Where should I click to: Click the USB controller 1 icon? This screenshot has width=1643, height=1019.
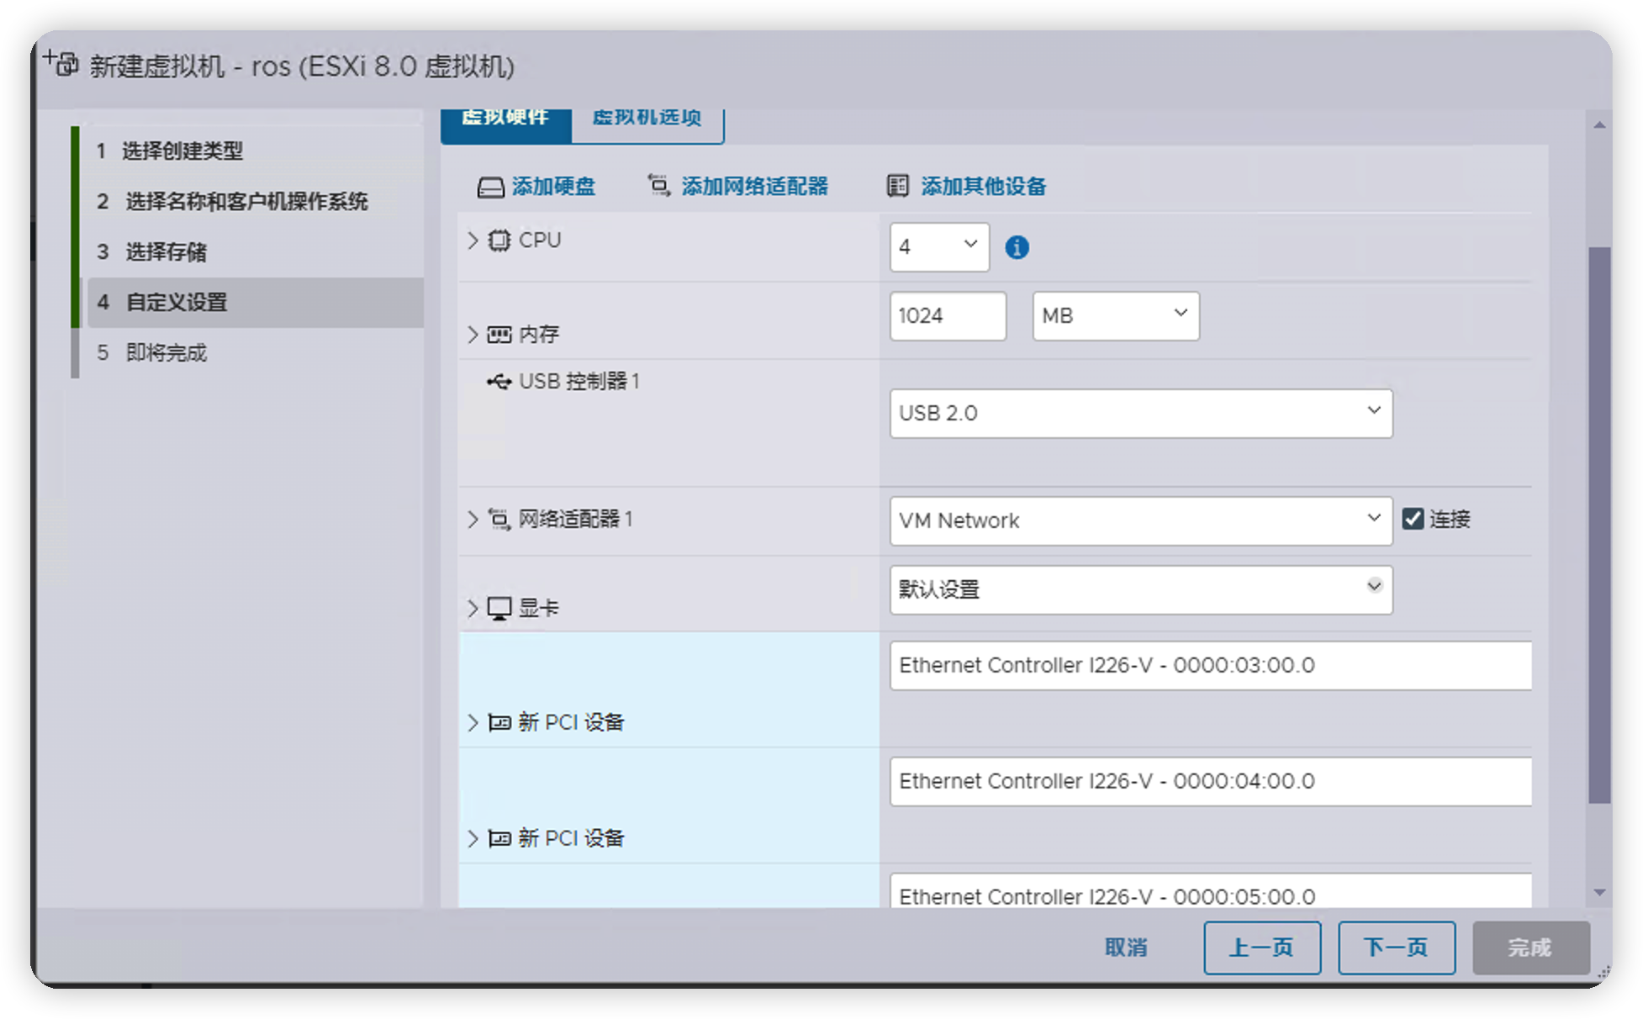tap(499, 382)
